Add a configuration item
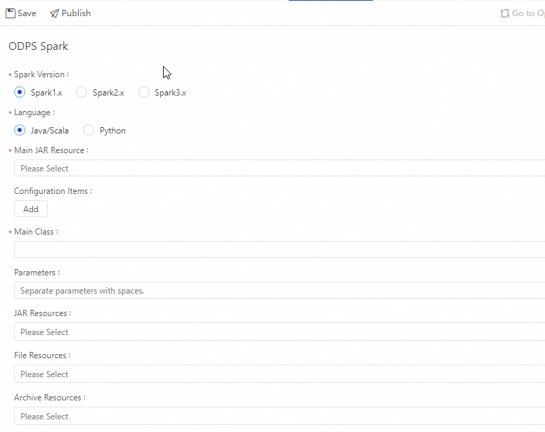This screenshot has height=432, width=545. (x=31, y=209)
